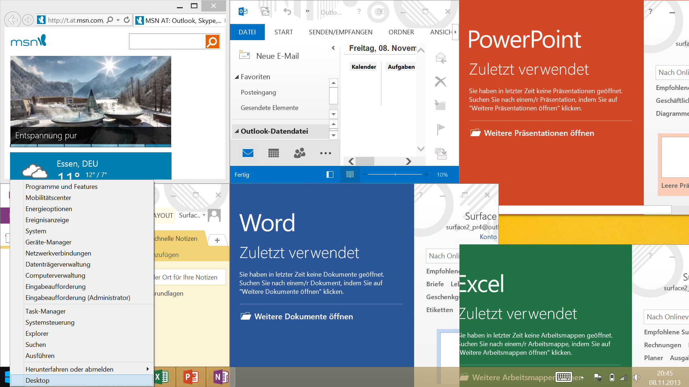Click the Outlook mail envelope icon
This screenshot has width=689, height=387.
248,153
